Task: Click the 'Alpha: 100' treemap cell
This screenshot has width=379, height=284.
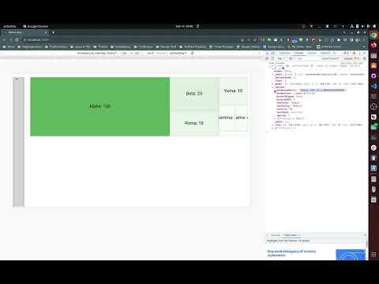Action: tap(100, 106)
